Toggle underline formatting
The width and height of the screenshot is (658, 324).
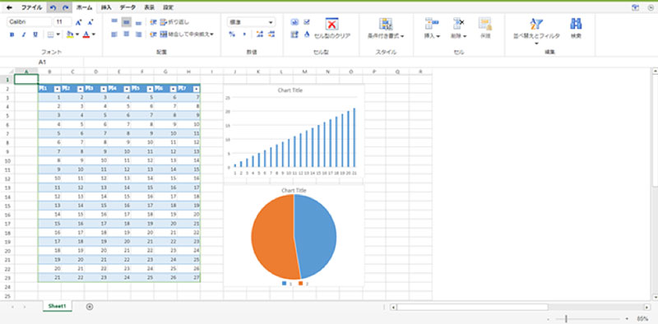(35, 35)
